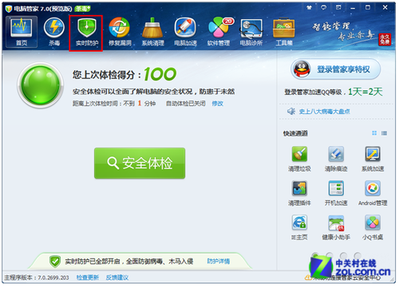399x288 pixels.
Task: Click 检查更新 link
Action: click(x=88, y=278)
